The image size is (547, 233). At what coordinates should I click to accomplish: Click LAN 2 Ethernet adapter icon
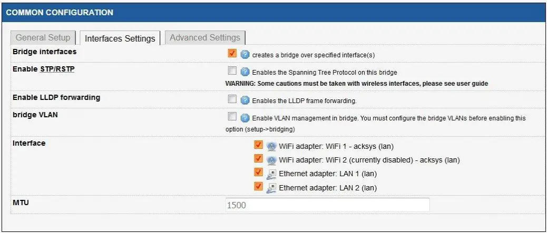[271, 187]
